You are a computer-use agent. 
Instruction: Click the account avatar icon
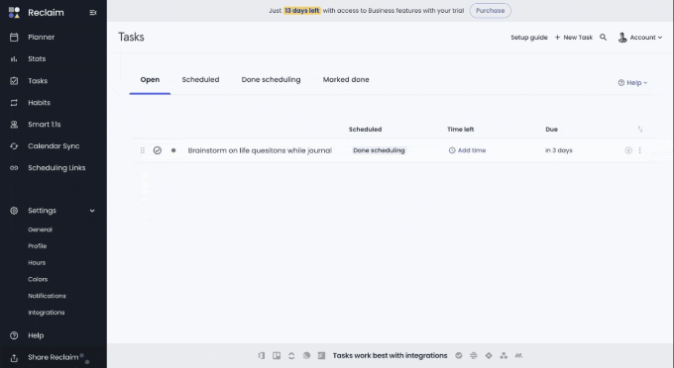click(x=622, y=38)
